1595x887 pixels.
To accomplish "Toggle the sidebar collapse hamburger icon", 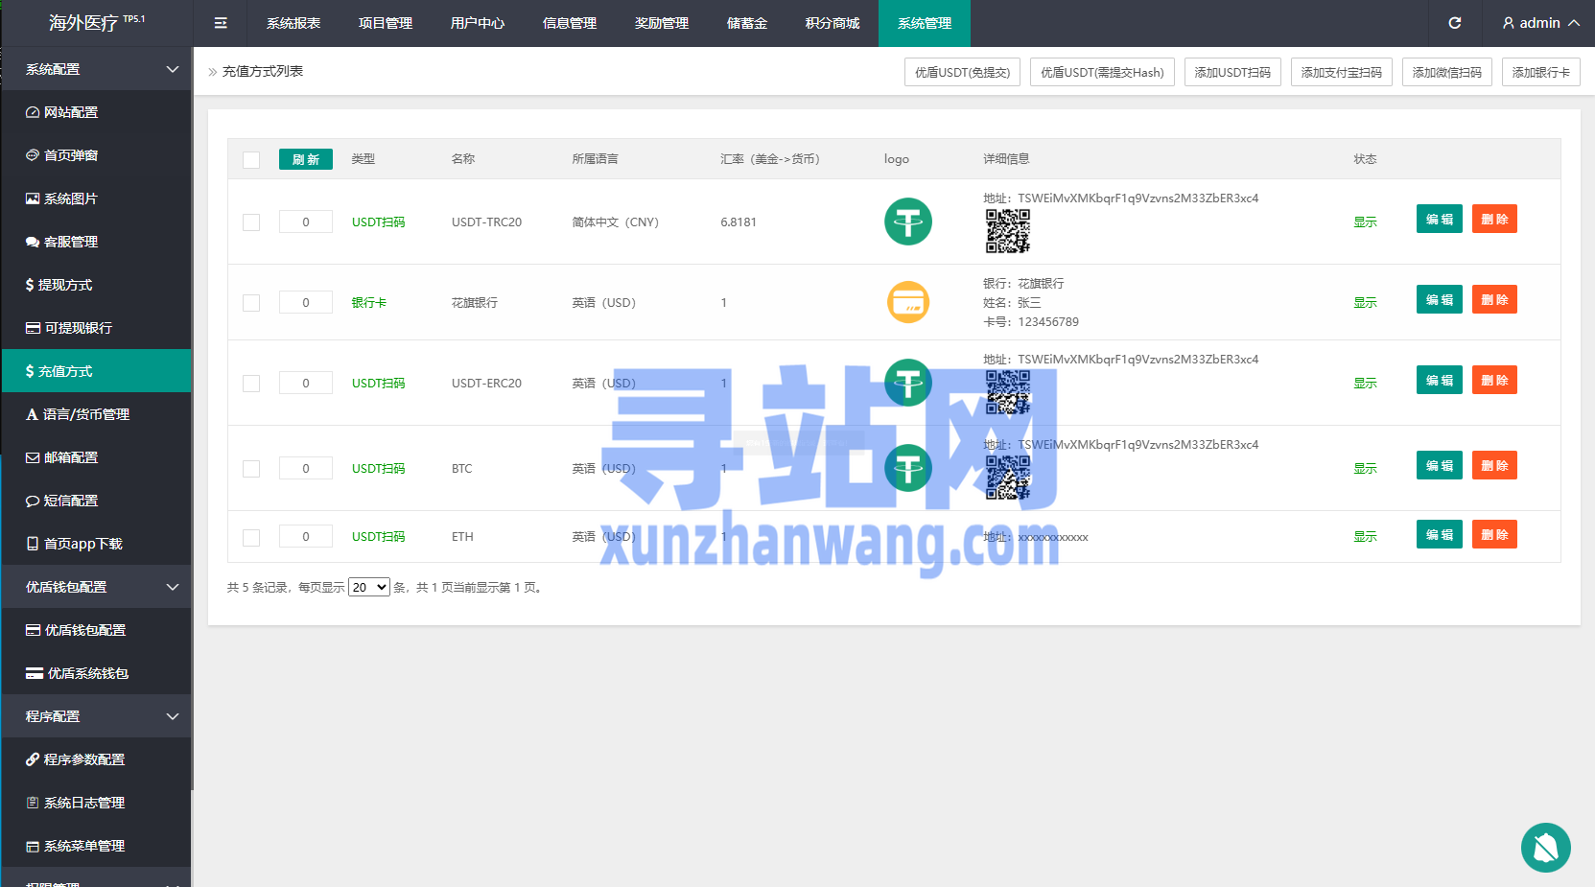I will [x=221, y=23].
